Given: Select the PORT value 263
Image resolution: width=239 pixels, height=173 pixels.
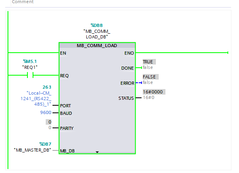Looking at the screenshot, I should point(47,87).
